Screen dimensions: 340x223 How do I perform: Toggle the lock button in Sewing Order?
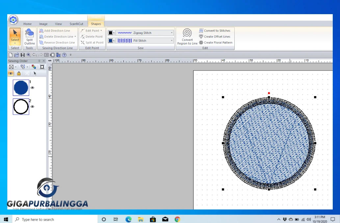coord(19,73)
